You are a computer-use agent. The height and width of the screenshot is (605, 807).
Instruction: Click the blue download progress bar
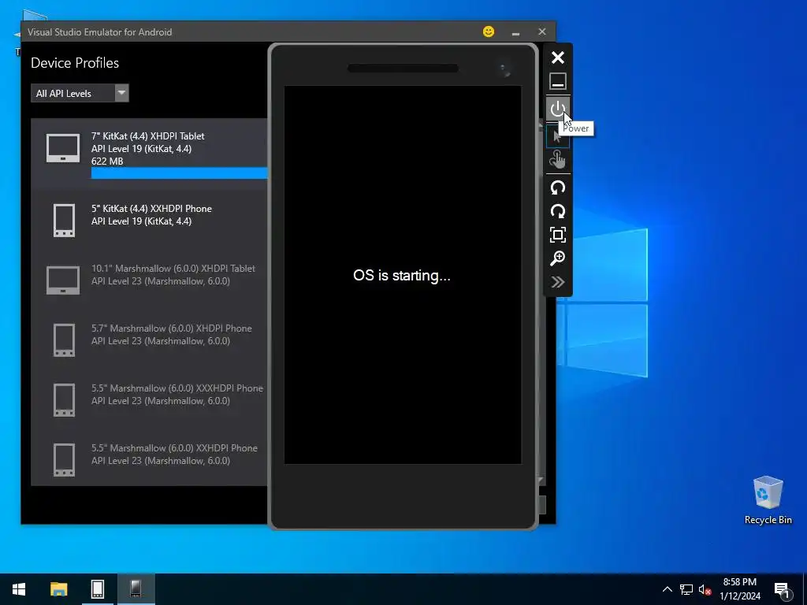180,173
